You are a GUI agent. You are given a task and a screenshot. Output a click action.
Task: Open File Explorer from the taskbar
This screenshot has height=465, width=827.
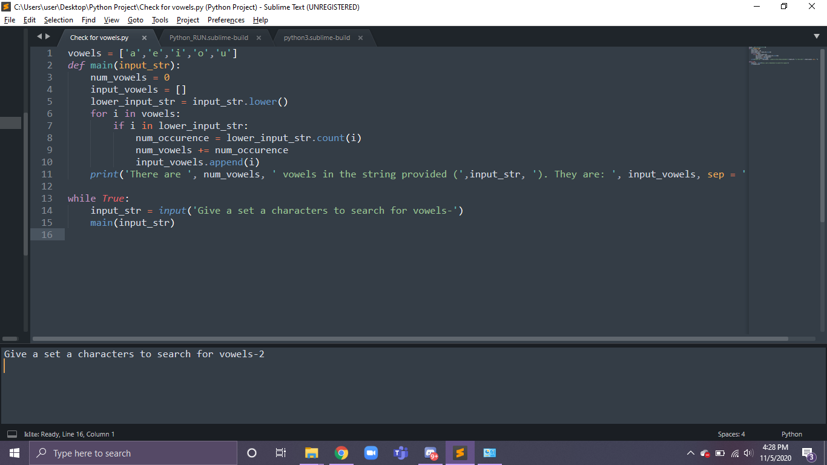coord(311,453)
